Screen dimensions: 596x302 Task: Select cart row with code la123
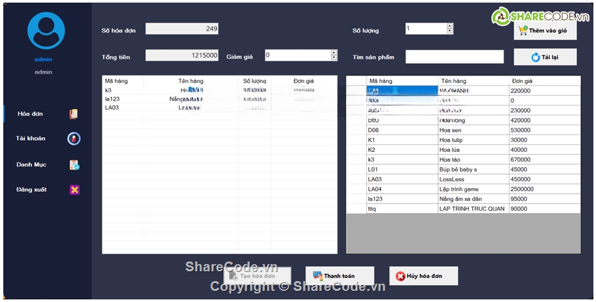point(219,99)
